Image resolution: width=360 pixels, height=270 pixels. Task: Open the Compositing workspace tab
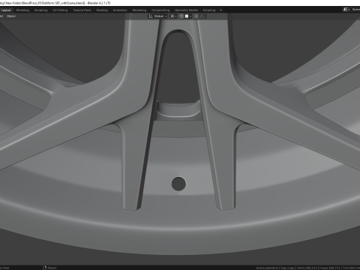(160, 10)
